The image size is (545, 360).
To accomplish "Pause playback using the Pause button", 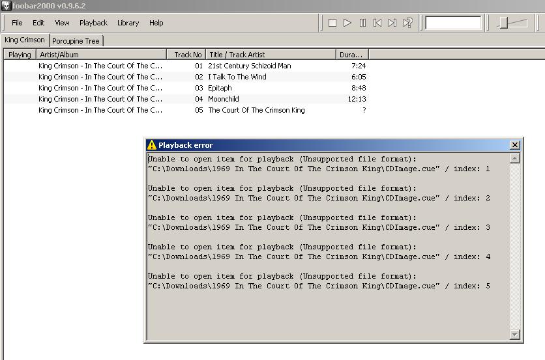I will tap(362, 23).
